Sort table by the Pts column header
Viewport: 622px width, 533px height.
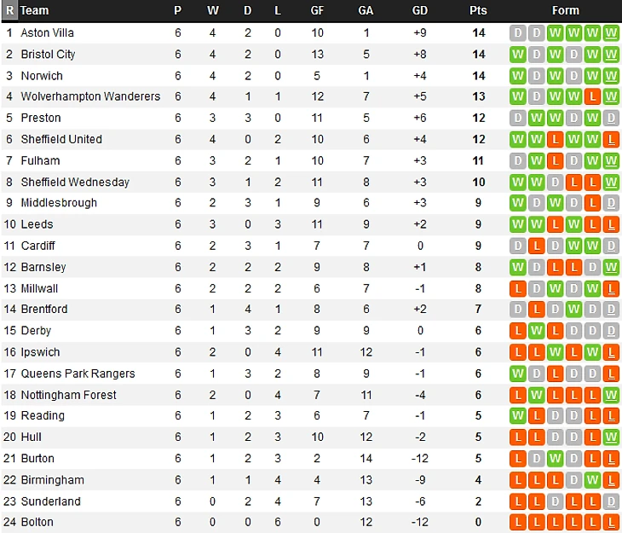[478, 10]
